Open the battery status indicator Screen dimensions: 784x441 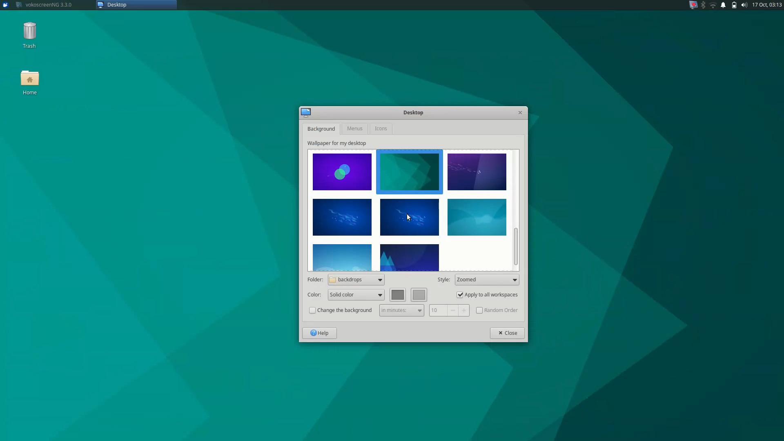pyautogui.click(x=733, y=4)
